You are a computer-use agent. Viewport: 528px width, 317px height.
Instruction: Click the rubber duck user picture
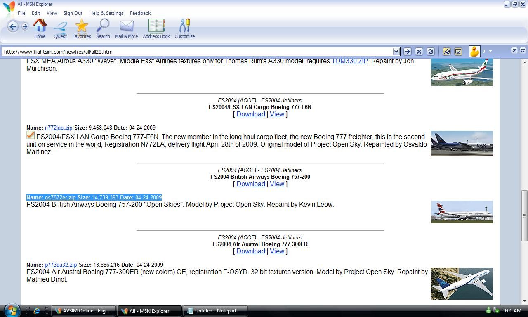474,51
